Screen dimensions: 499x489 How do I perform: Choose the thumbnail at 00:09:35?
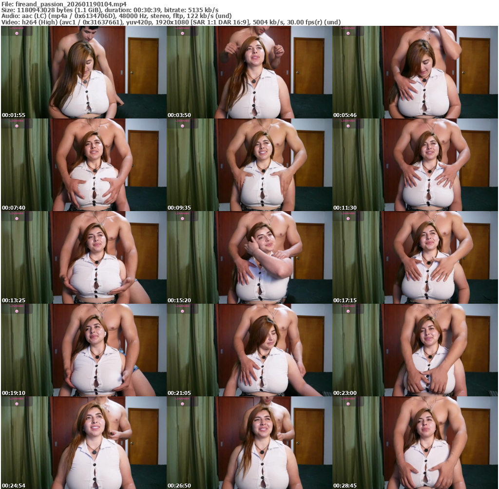click(249, 165)
